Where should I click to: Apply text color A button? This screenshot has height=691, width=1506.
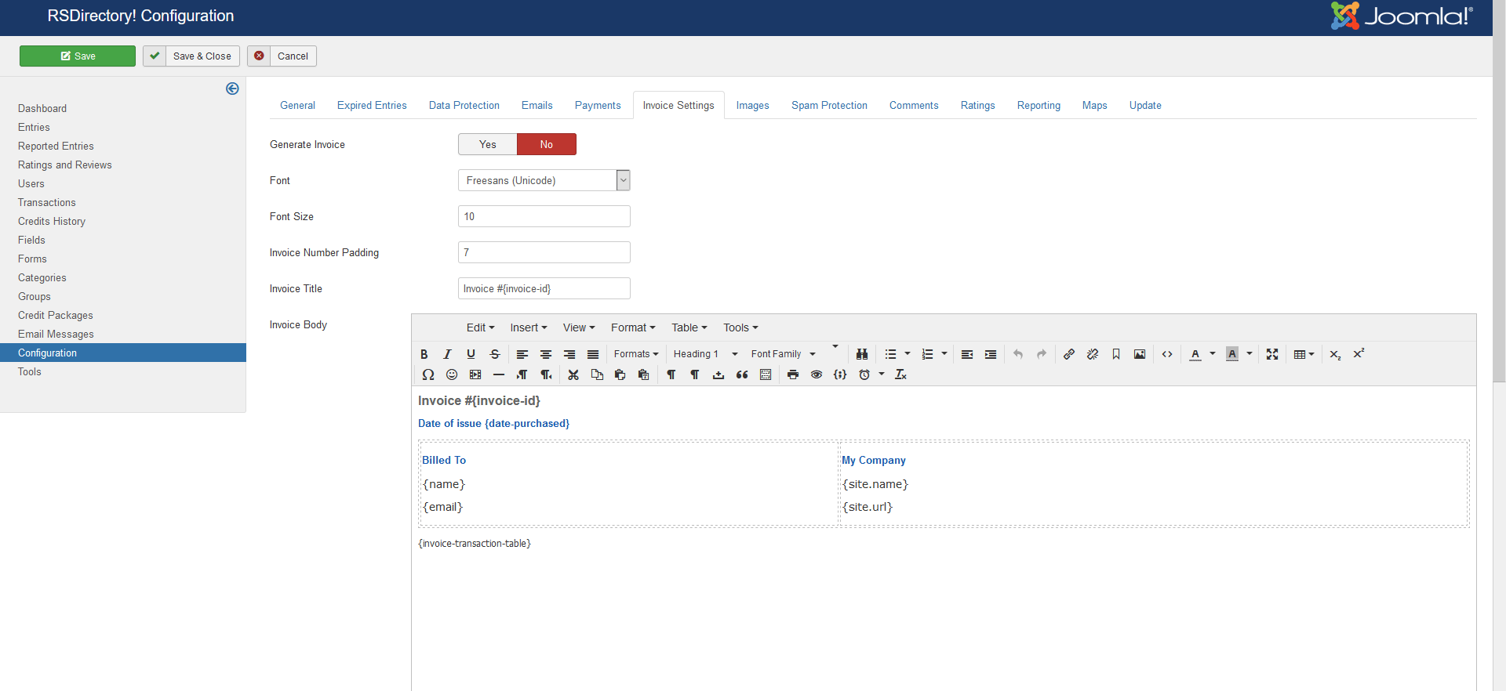pos(1195,354)
